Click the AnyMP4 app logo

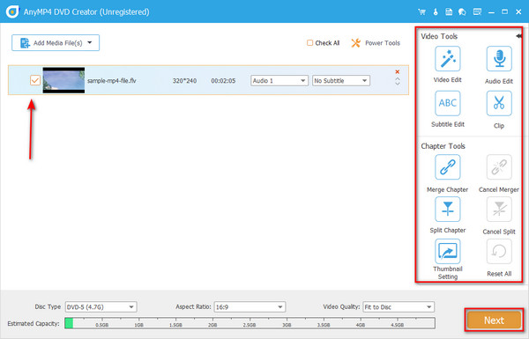tap(12, 11)
